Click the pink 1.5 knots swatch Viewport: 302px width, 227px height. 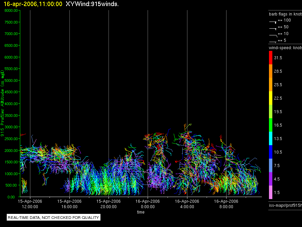pos(271,192)
